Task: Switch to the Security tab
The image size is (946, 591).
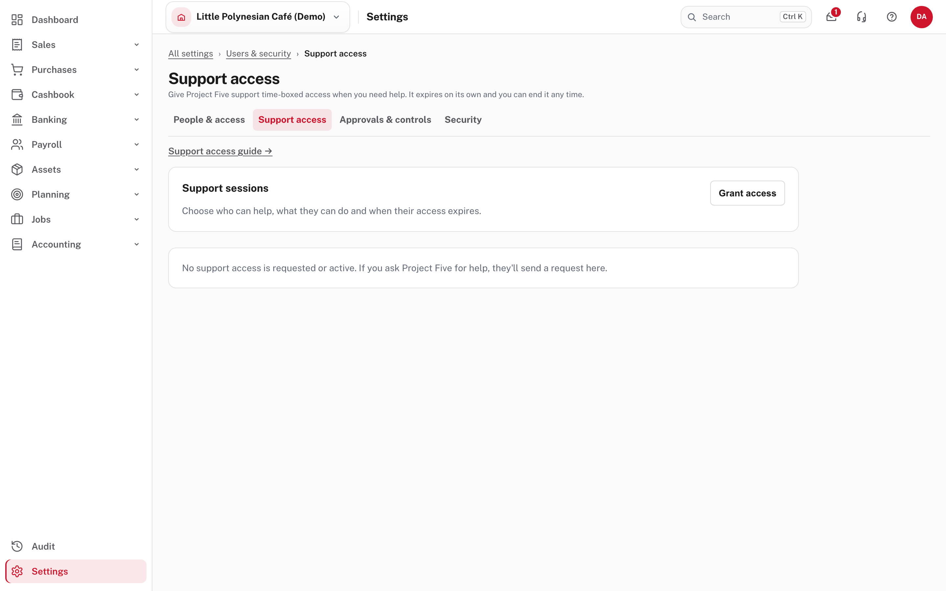Action: (463, 120)
